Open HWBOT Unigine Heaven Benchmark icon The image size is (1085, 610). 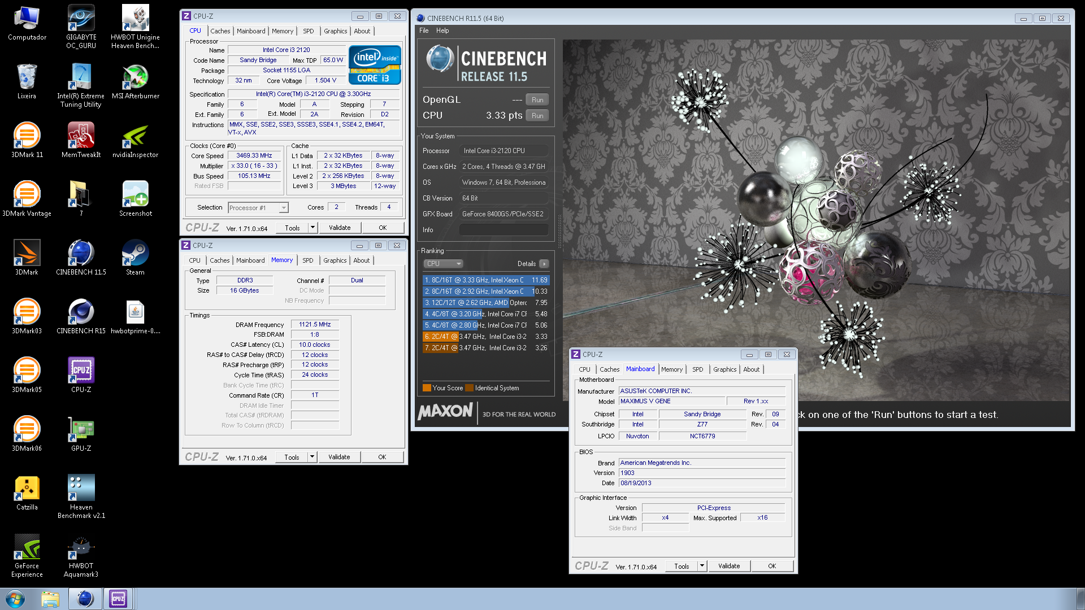point(135,27)
